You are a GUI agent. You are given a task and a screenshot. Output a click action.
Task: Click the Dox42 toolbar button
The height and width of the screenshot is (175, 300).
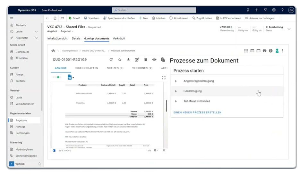(x=74, y=18)
